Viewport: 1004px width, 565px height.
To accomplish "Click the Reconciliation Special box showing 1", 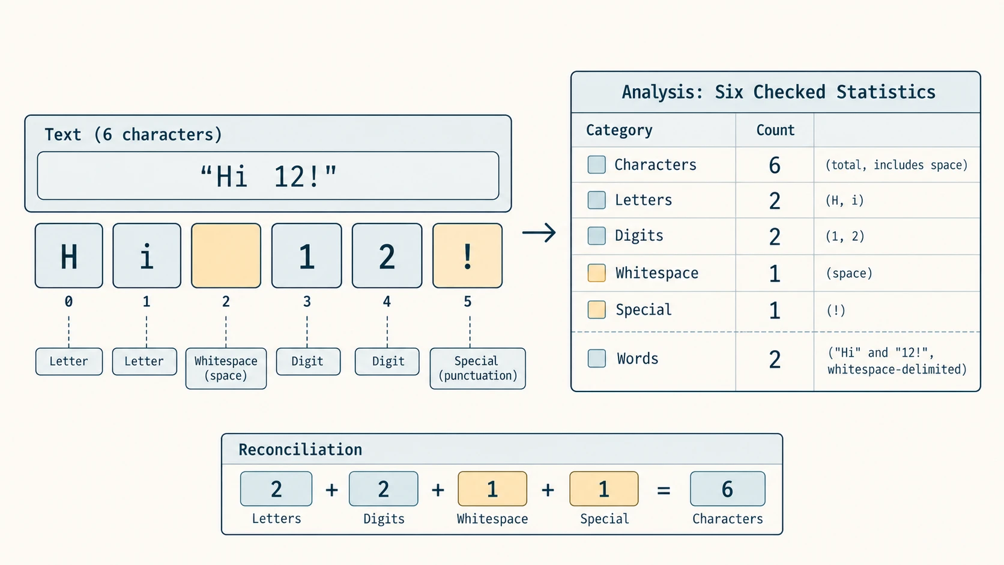I will click(x=603, y=489).
